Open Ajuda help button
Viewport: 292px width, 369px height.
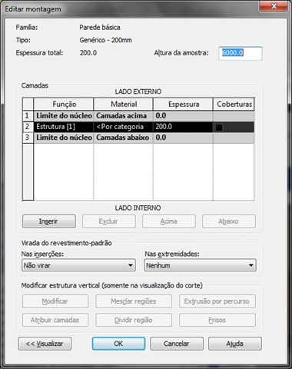[x=235, y=344]
